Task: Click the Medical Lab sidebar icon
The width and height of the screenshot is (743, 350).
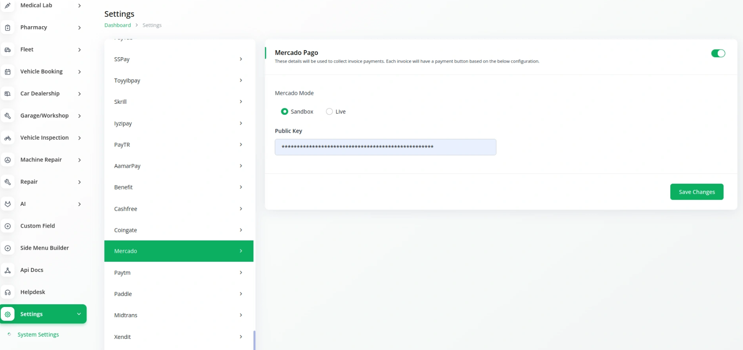Action: tap(8, 5)
